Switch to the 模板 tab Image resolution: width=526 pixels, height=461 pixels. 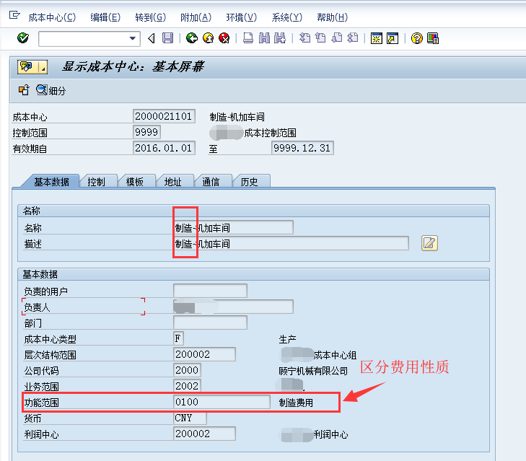(x=134, y=182)
